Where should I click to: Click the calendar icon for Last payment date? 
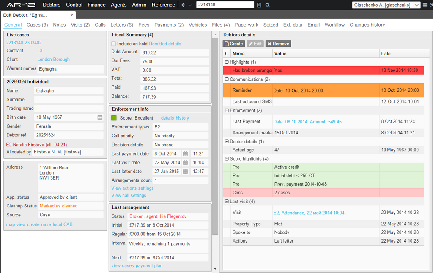tap(185, 154)
